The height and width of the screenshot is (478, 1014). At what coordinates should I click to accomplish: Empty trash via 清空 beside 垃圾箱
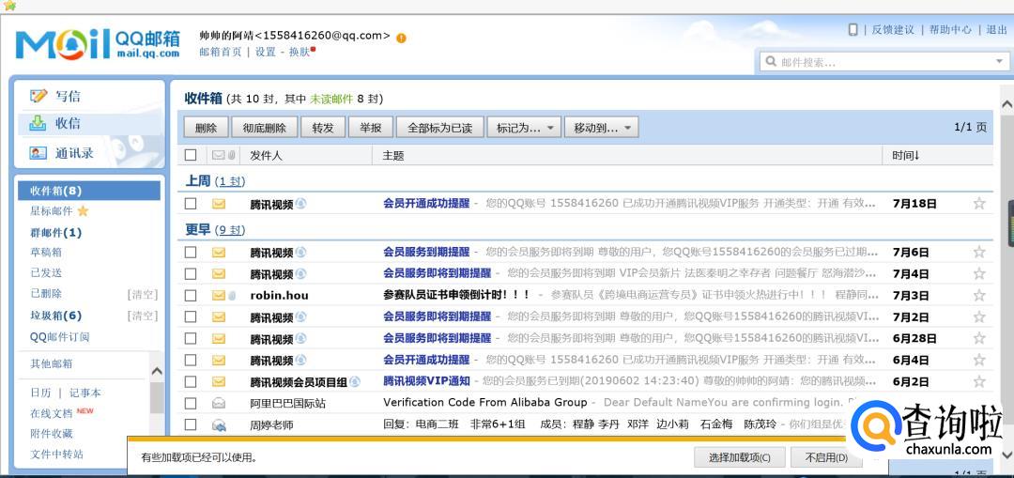143,316
